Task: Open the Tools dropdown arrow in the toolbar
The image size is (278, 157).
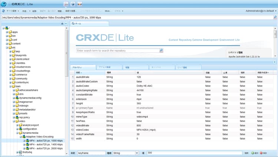Action: click(x=123, y=11)
